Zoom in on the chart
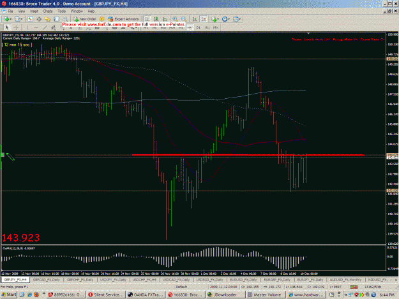The width and height of the screenshot is (399, 299). click(175, 19)
